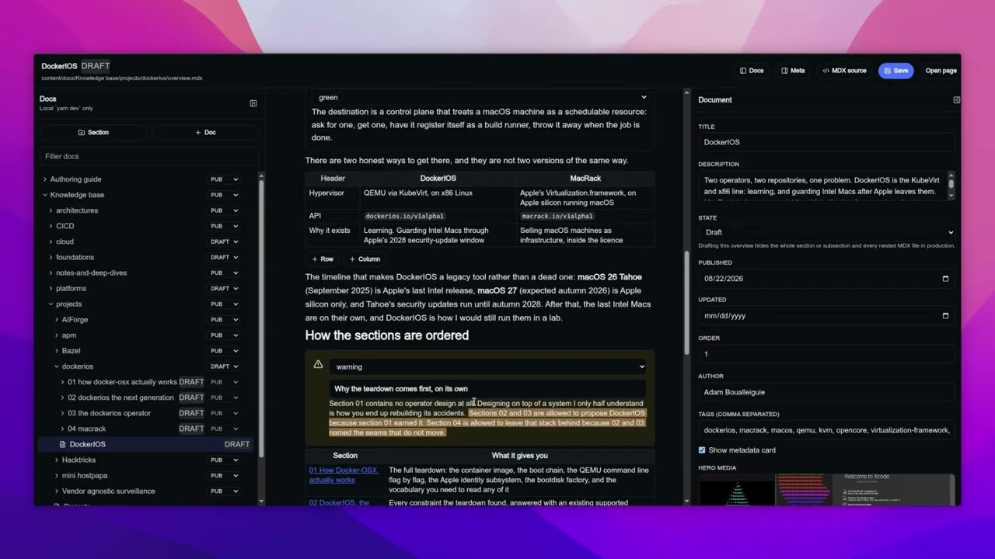Click the Filter docs search field
Viewport: 995px width, 559px height.
tap(148, 156)
